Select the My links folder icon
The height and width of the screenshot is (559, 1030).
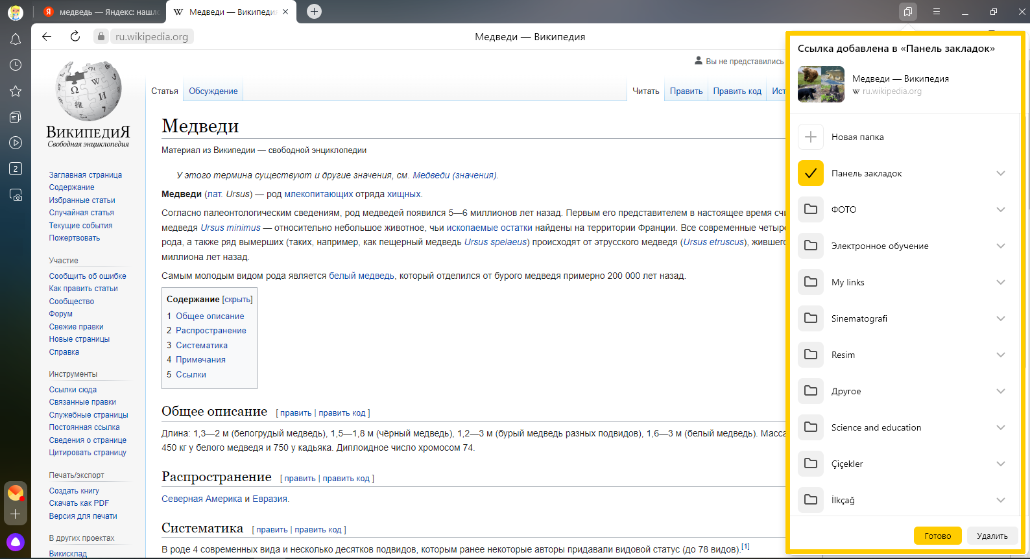811,282
